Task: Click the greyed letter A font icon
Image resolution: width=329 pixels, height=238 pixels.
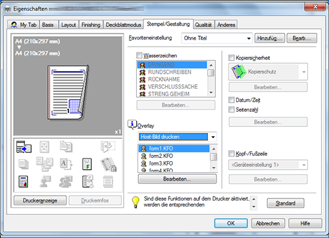Action: click(66, 164)
